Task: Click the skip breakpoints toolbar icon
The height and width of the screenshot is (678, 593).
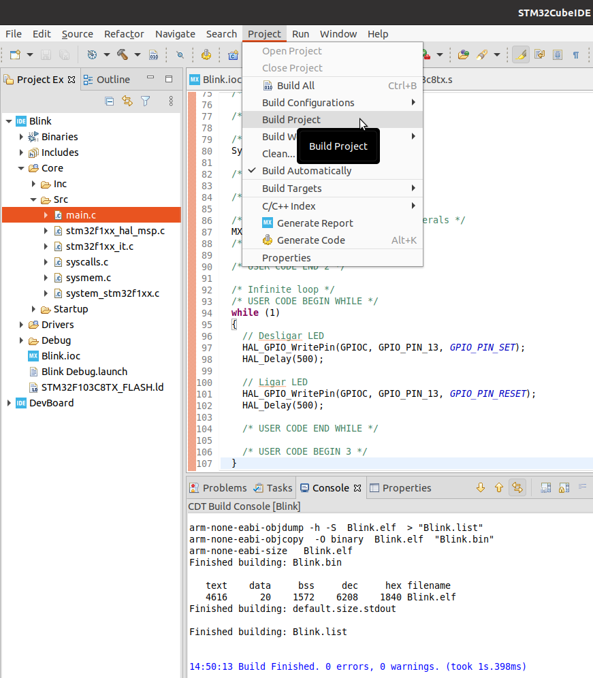Action: click(180, 55)
